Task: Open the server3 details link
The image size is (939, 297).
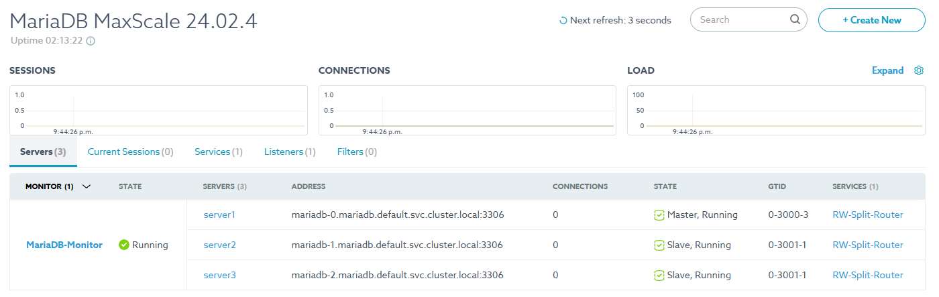Action: tap(220, 275)
